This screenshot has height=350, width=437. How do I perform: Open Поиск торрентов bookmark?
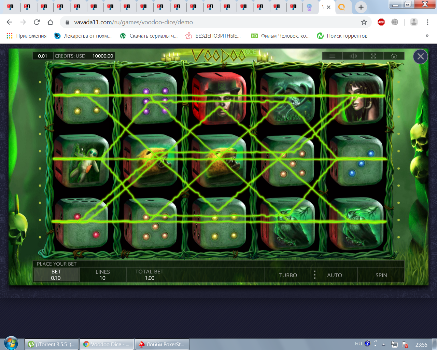click(342, 36)
